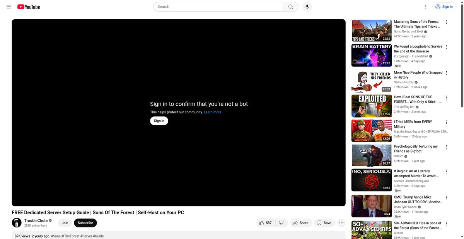Share the video
This screenshot has width=464, height=239.
point(300,223)
